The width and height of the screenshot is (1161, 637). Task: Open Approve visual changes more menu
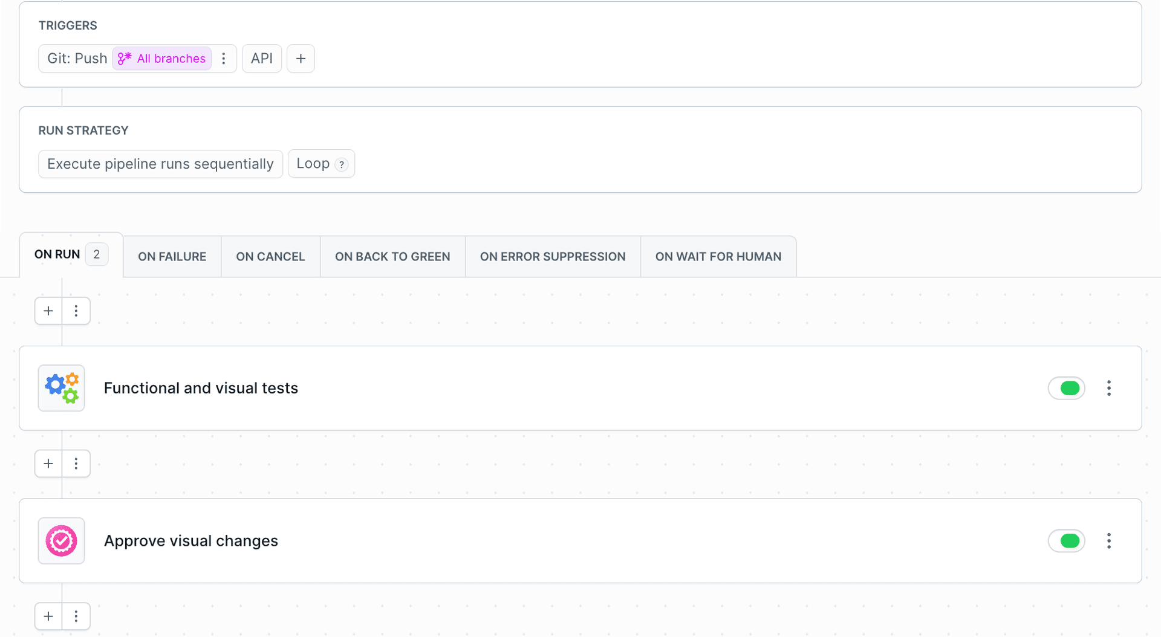1109,541
